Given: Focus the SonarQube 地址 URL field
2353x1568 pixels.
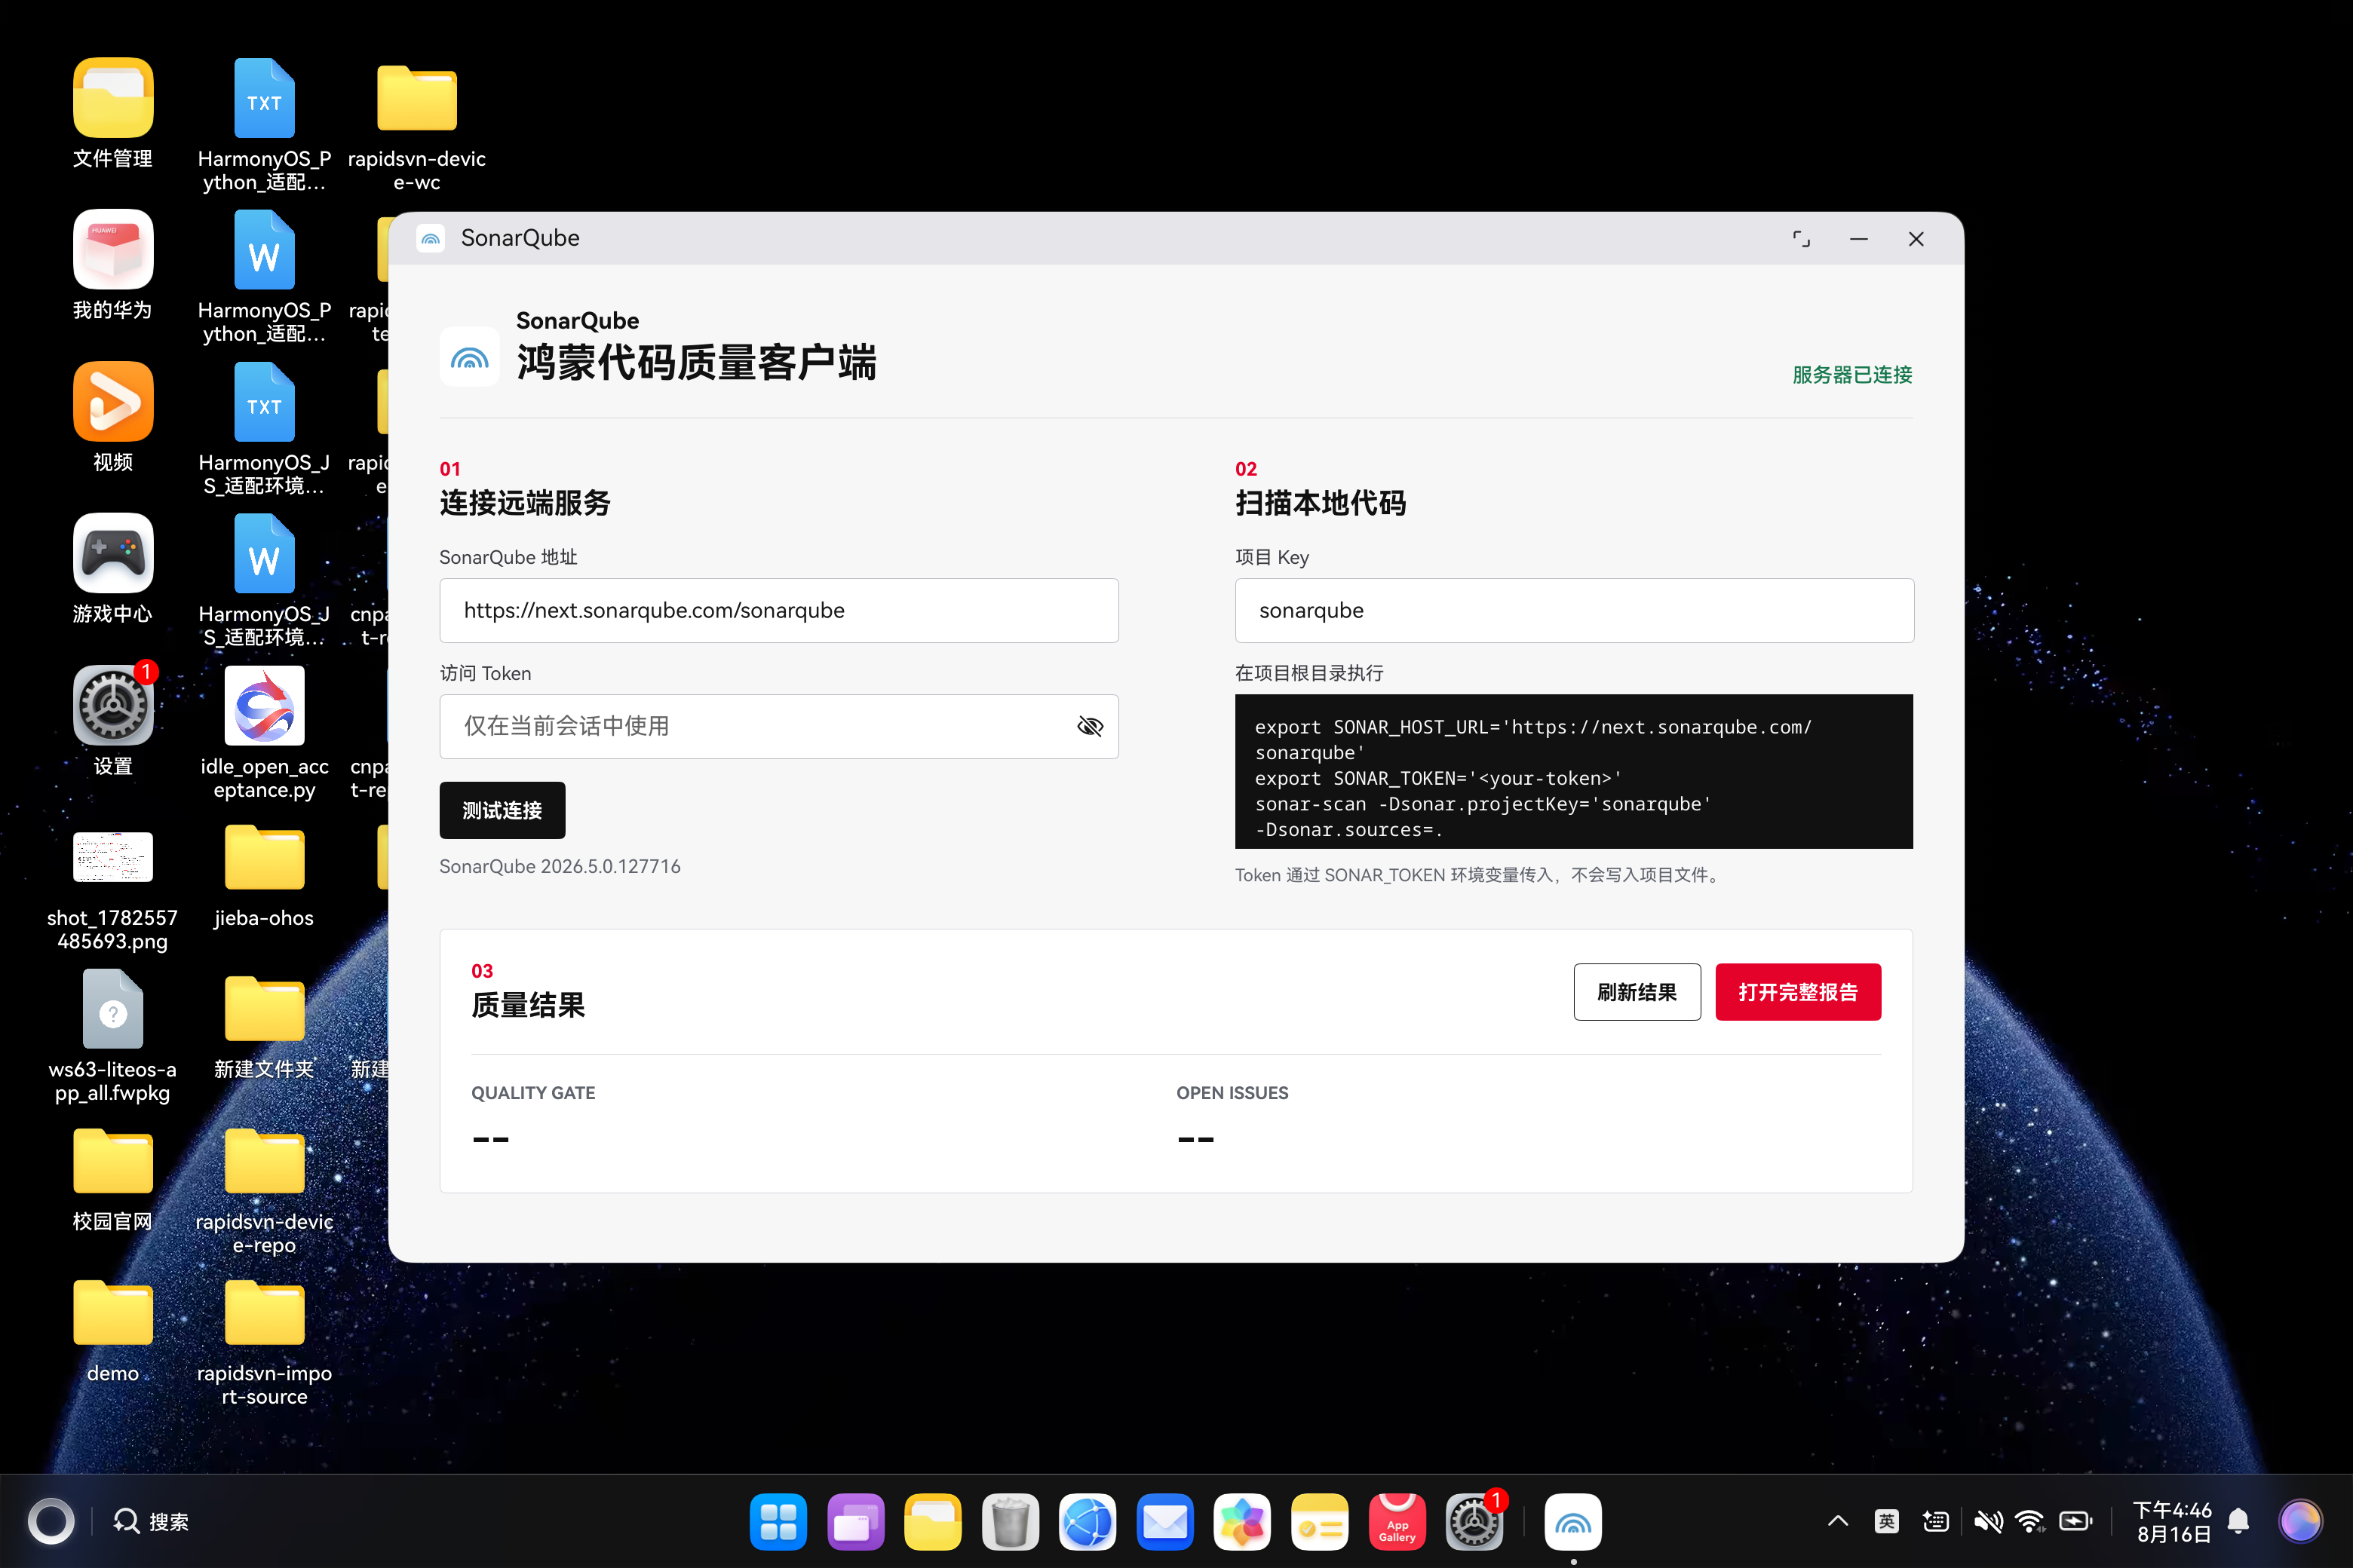Looking at the screenshot, I should coord(778,610).
